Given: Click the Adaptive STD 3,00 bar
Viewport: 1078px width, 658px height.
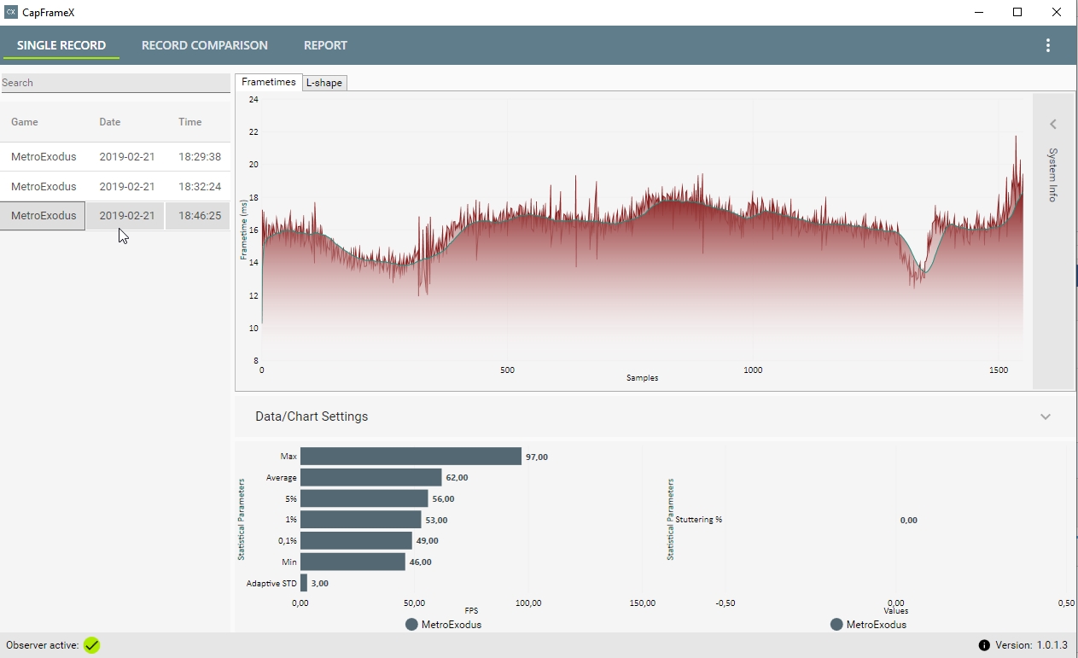Looking at the screenshot, I should tap(304, 583).
